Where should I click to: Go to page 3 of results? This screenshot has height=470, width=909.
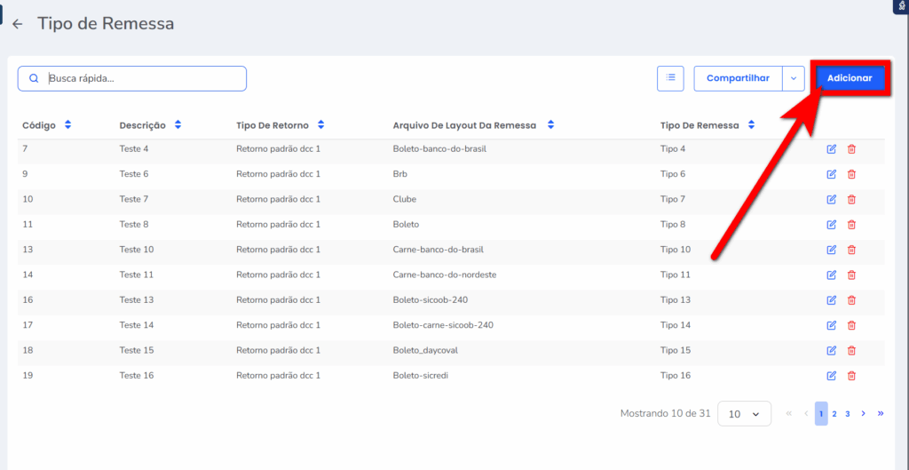click(848, 414)
